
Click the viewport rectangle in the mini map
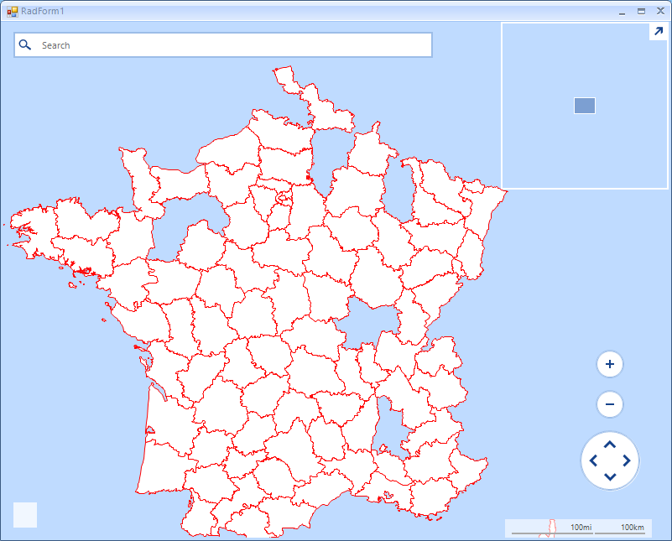point(585,106)
